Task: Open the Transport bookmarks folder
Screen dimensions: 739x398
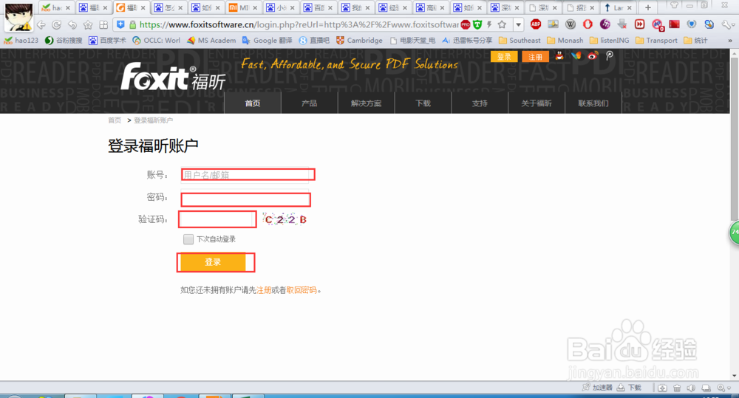Action: pyautogui.click(x=656, y=41)
